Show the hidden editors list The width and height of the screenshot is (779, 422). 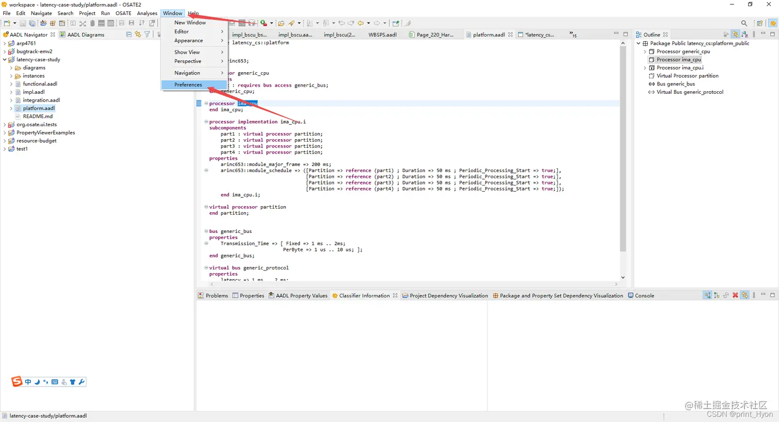pos(573,35)
